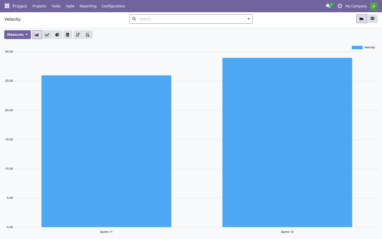Open the apps grid home menu
The height and width of the screenshot is (239, 382).
point(7,6)
